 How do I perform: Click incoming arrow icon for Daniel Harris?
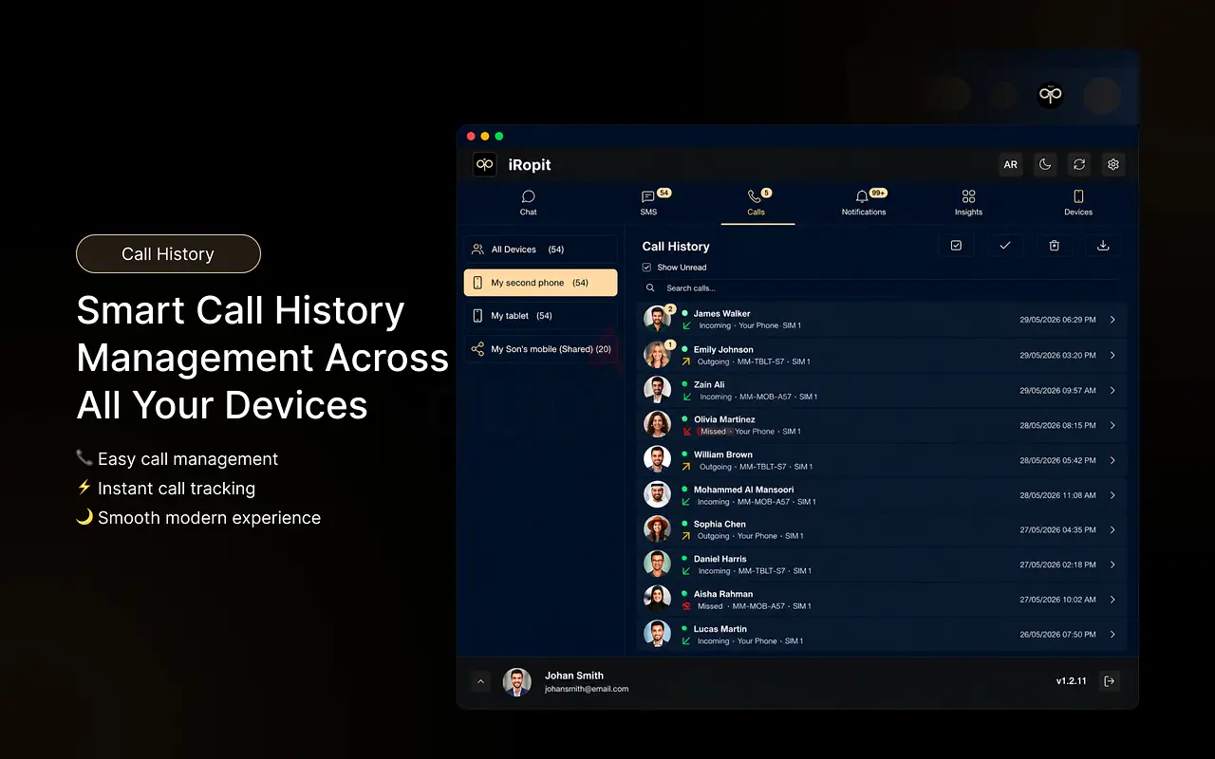click(x=686, y=571)
